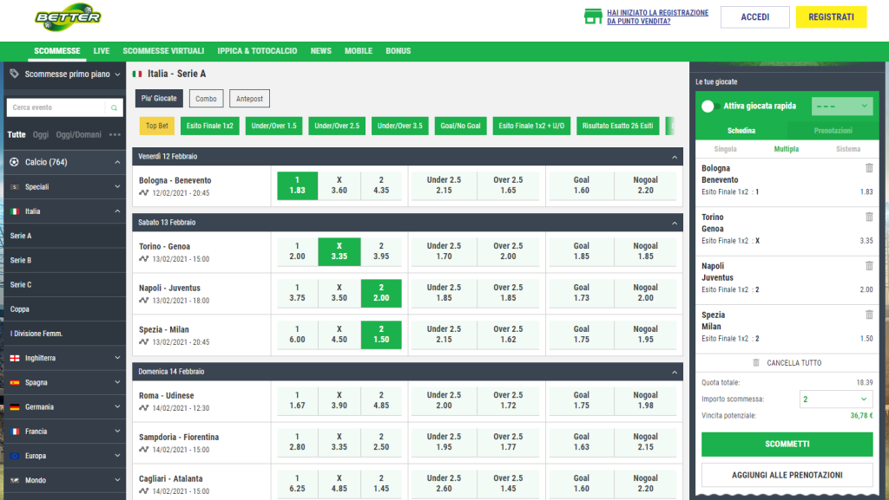Deselect odds X at 3.35 for Torino - Genoa
Image resolution: width=889 pixels, height=500 pixels.
tap(339, 251)
